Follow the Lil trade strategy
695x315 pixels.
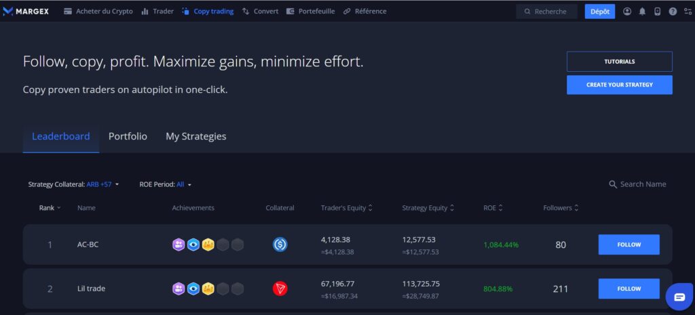628,289
